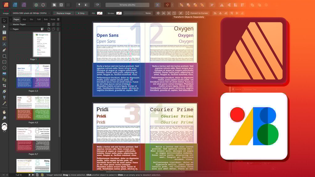This screenshot has width=315, height=177.
Task: Toggle Preview Mode eye toolbar button
Action: [x=97, y=5]
